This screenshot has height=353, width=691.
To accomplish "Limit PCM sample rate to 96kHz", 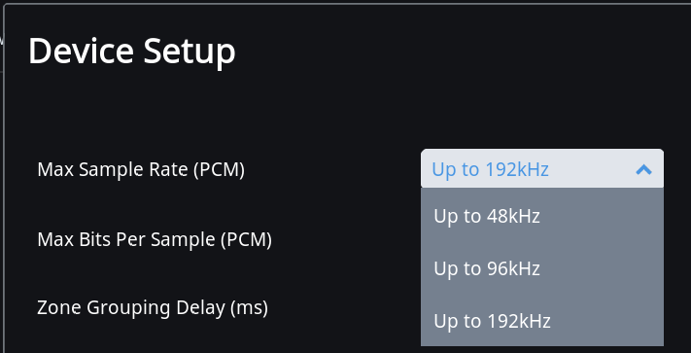I will click(x=542, y=268).
